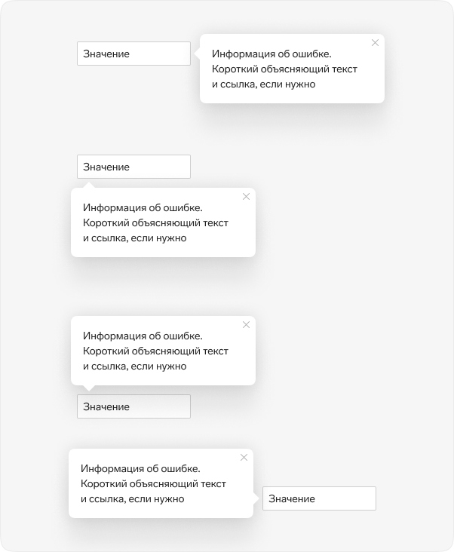Viewport: 454px width, 552px height.
Task: Focus the Значение field with tooltip on right
Action: 133,54
